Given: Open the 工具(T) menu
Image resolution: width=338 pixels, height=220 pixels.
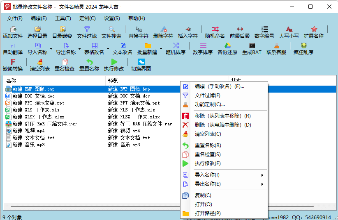Looking at the screenshot, I should 63,18.
